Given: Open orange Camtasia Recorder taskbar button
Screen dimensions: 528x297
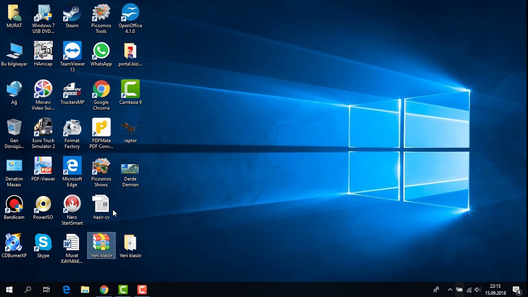Looking at the screenshot, I should (x=142, y=290).
